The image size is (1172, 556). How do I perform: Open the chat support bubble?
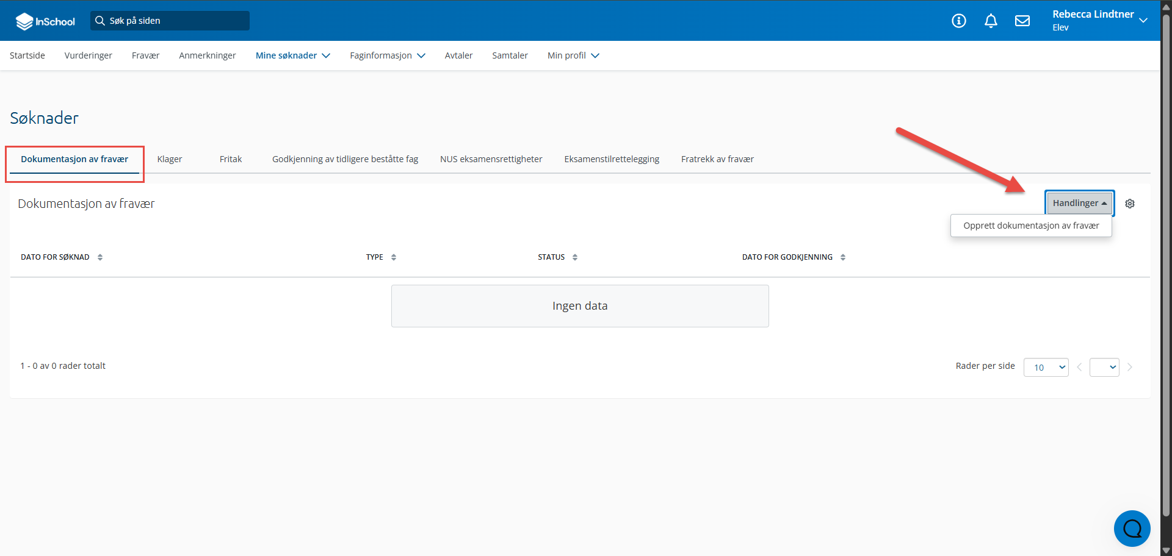pos(1132,529)
